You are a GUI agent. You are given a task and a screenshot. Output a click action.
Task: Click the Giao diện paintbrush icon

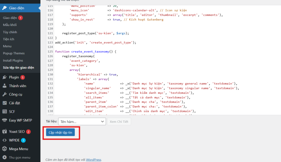click(5, 8)
